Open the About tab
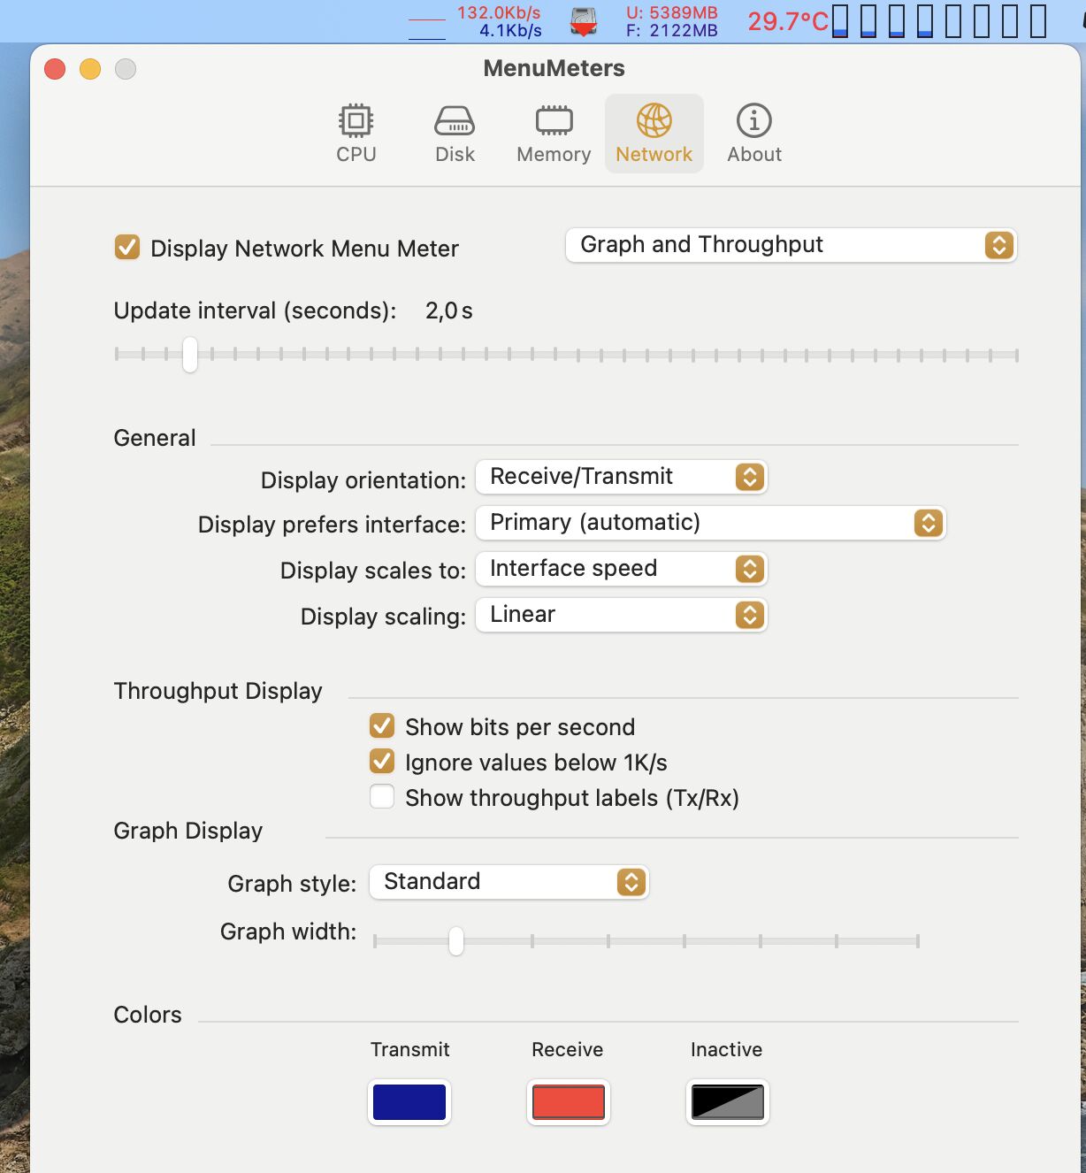 coord(754,134)
